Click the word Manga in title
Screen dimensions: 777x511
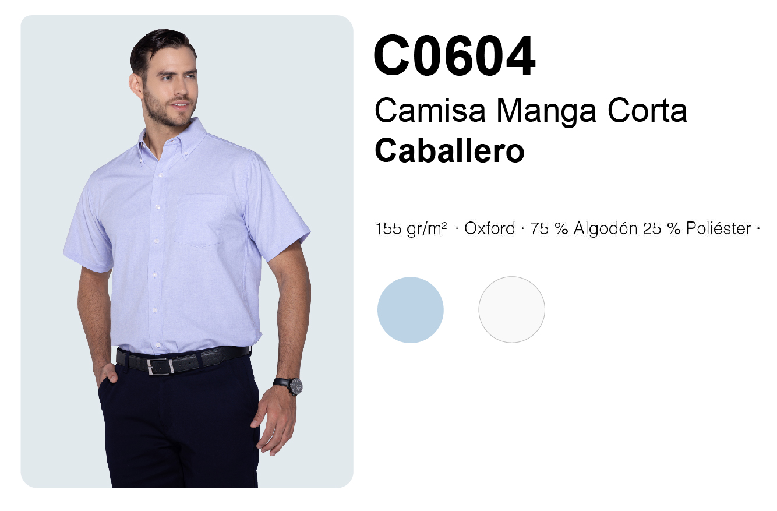546,111
